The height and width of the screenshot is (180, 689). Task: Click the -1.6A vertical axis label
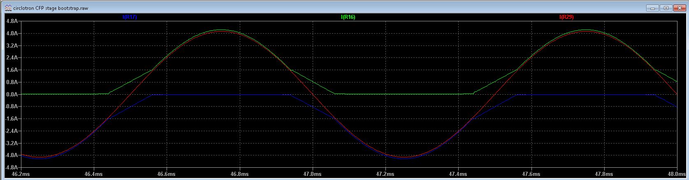pos(12,119)
